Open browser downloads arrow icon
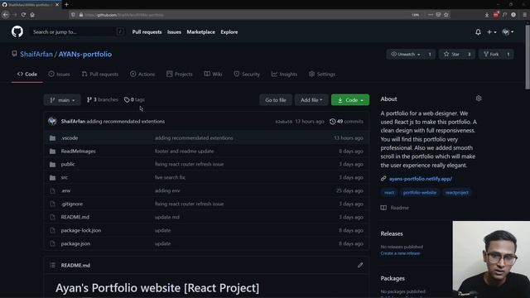Viewport: 530px width, 298px height. (487, 15)
